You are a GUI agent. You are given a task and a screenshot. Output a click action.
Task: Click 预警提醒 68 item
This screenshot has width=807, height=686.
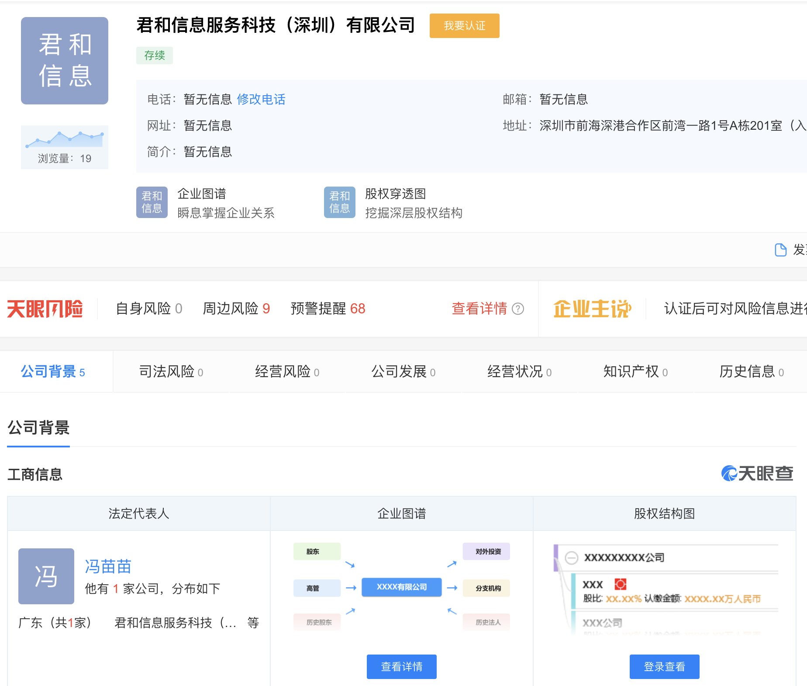(328, 309)
